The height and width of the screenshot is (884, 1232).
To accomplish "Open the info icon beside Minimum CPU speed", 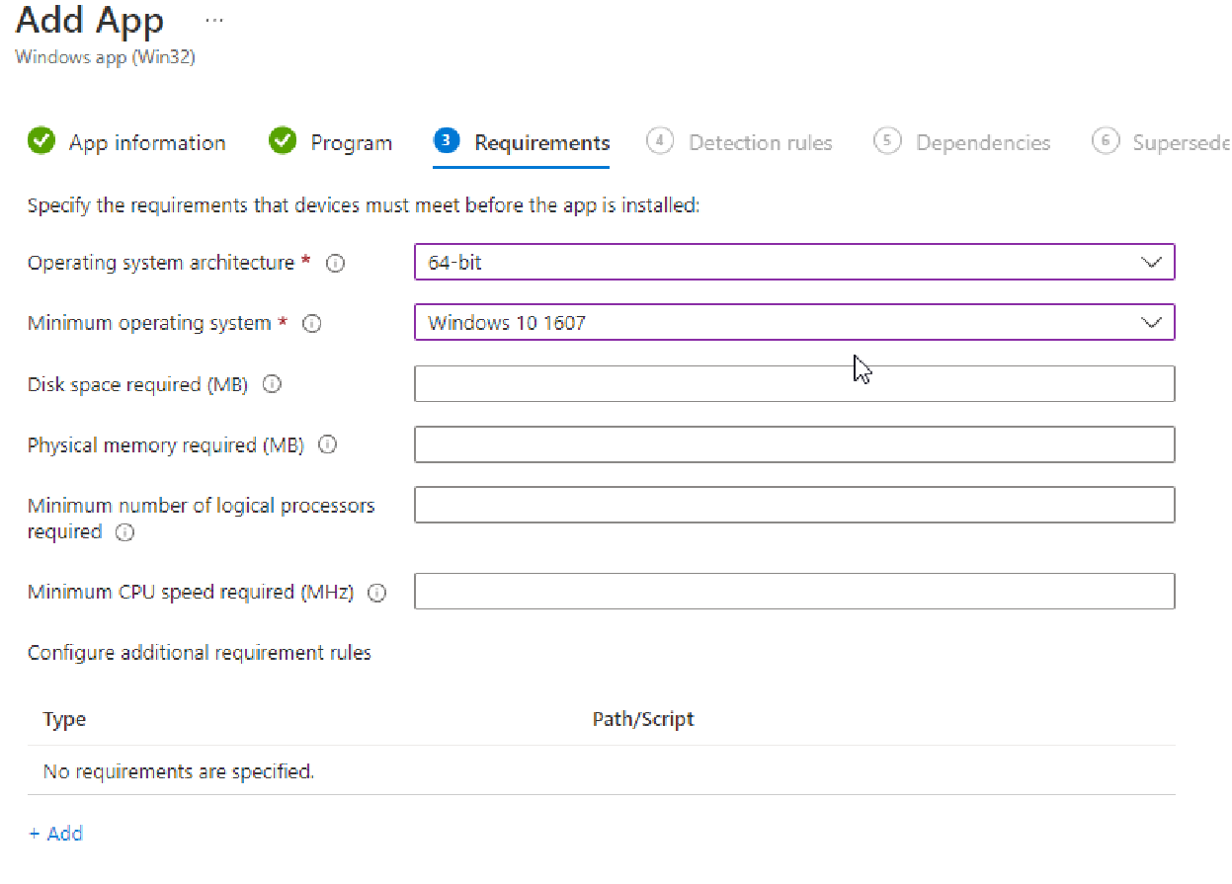I will (x=376, y=593).
